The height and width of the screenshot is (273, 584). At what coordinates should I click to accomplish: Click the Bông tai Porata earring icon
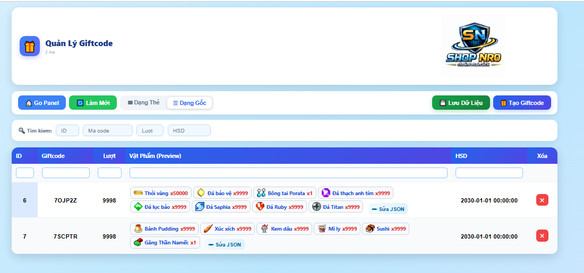pyautogui.click(x=261, y=192)
